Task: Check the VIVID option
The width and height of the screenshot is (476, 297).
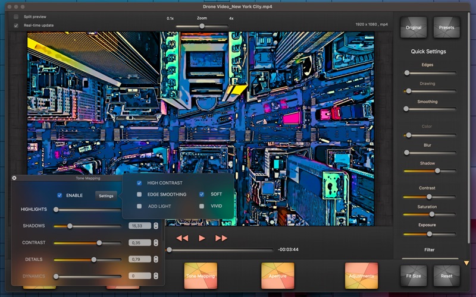Action: point(202,206)
